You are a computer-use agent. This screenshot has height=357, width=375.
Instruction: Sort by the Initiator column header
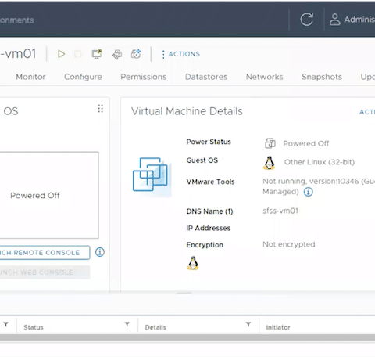pos(278,327)
